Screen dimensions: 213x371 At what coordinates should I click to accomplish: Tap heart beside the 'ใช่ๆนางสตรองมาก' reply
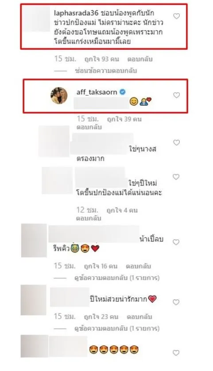click(177, 142)
